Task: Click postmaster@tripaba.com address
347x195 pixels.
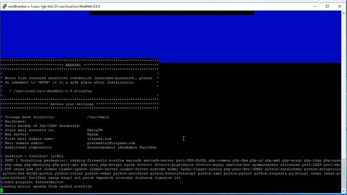Action: coord(111,143)
